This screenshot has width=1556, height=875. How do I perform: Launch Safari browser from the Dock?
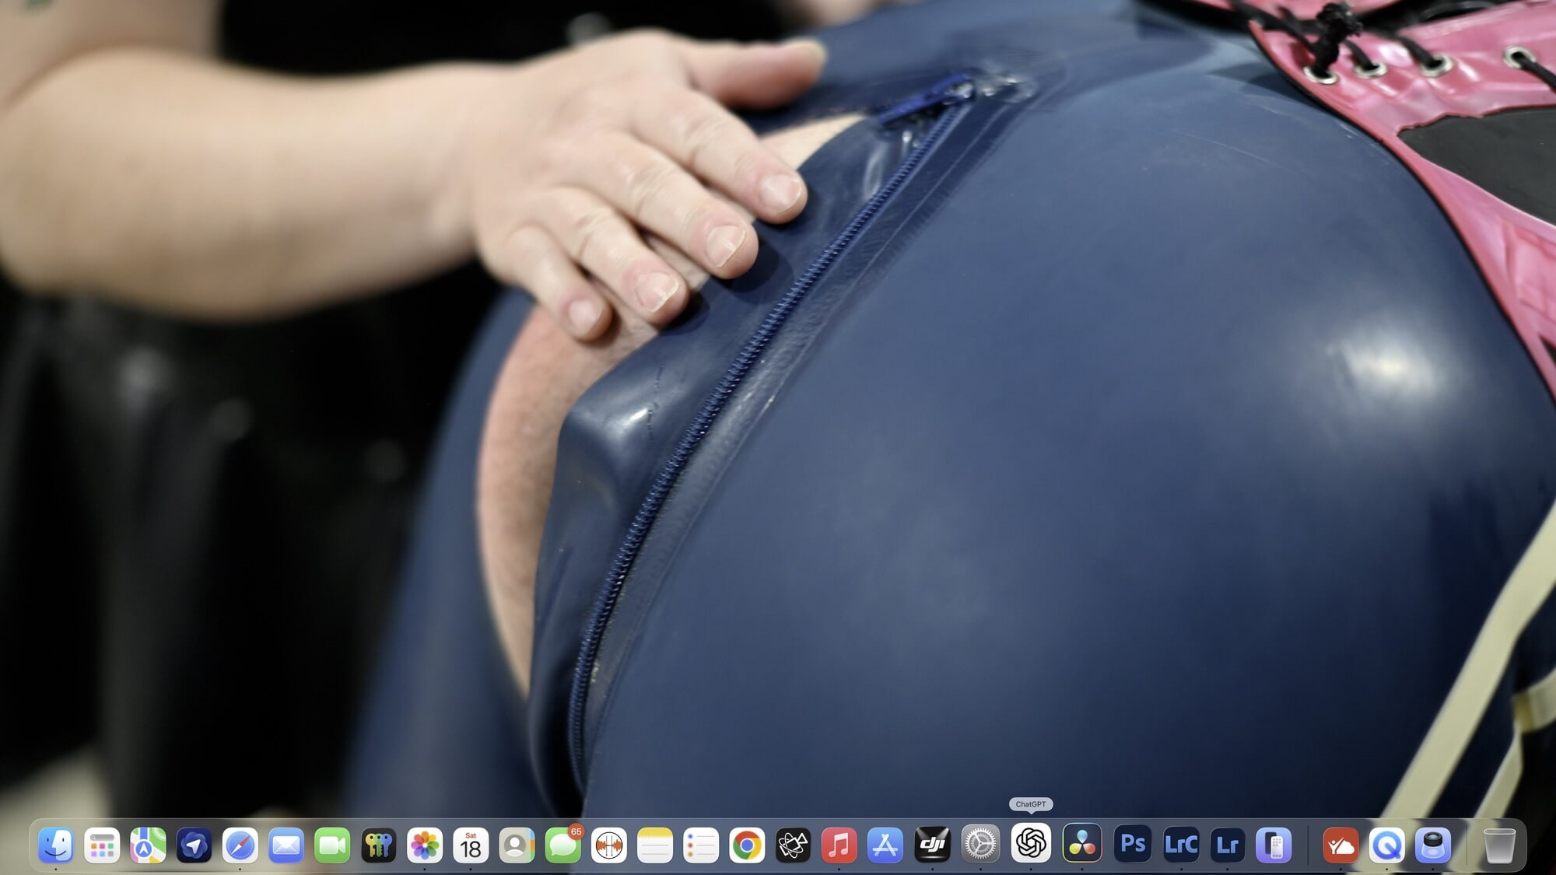(x=240, y=845)
